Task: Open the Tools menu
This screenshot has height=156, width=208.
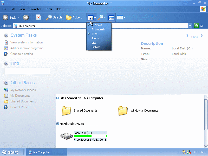Action: 49,9
